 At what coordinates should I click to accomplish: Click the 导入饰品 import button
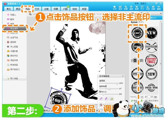pyautogui.click(x=15, y=78)
